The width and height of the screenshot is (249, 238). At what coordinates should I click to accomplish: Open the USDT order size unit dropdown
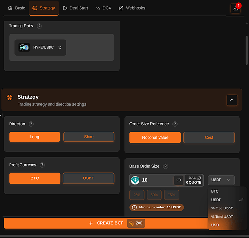click(x=221, y=180)
